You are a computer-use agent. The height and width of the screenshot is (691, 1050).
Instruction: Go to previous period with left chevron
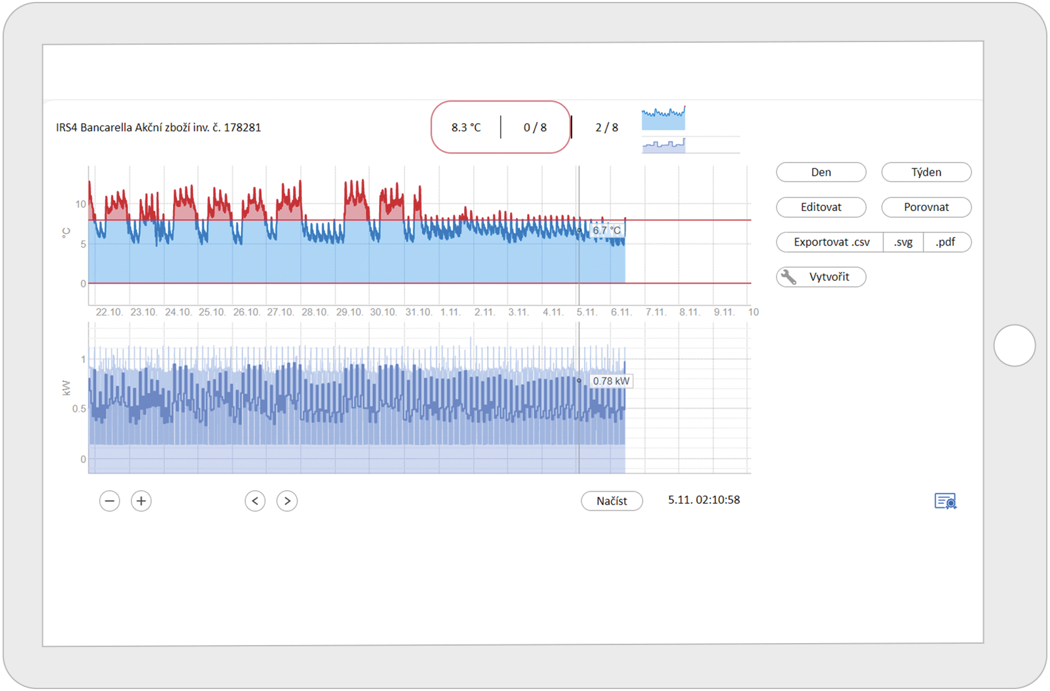[x=255, y=501]
